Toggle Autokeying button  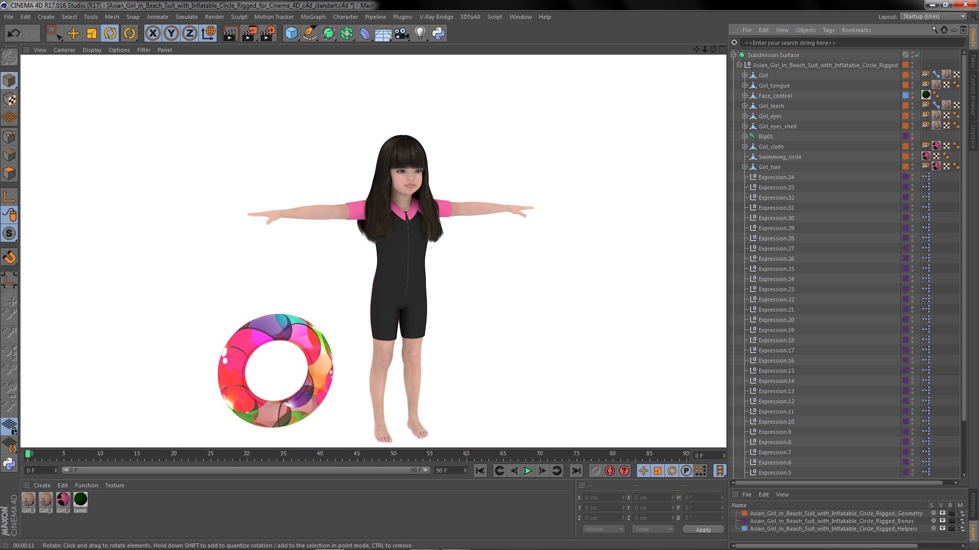click(x=610, y=471)
